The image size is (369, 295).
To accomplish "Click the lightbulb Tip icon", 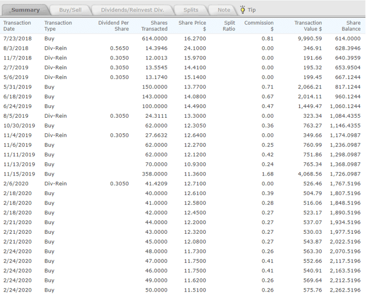I will click(x=243, y=10).
